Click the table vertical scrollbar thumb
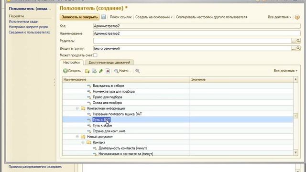The height and width of the screenshot is (172, 306). [x=295, y=116]
